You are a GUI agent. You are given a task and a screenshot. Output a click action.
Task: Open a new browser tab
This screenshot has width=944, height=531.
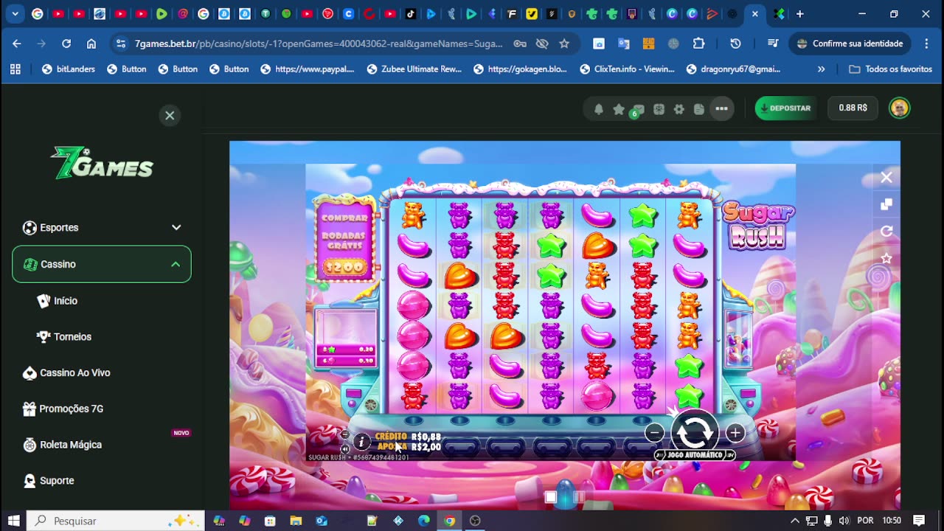pos(799,14)
